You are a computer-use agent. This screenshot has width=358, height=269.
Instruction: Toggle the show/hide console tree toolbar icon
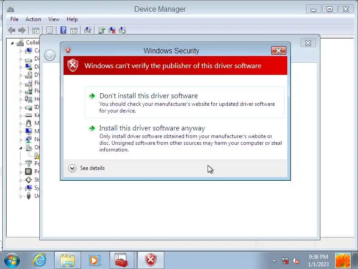click(x=36, y=30)
